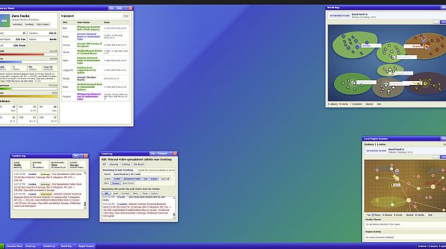Open Region Scanner from the taskbar
The image size is (446, 249).
tap(86, 246)
